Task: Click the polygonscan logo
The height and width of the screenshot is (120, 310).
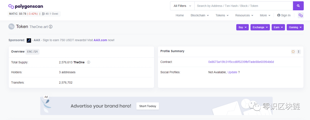Action: [26, 7]
